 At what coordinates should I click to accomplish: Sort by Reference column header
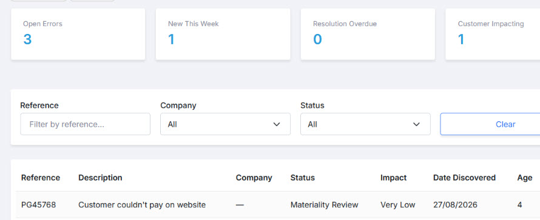(41, 178)
